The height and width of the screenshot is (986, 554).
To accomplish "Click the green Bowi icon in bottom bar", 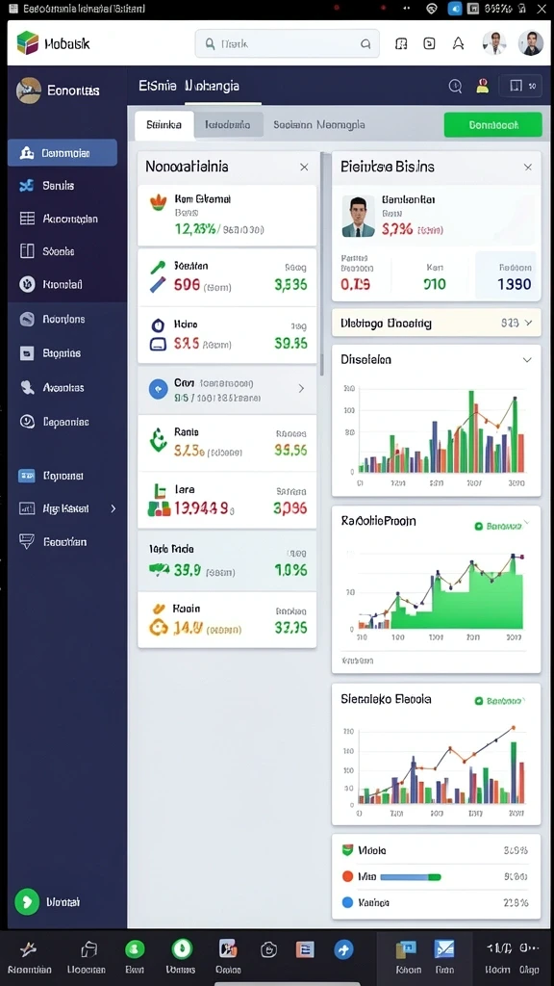I will tap(135, 948).
